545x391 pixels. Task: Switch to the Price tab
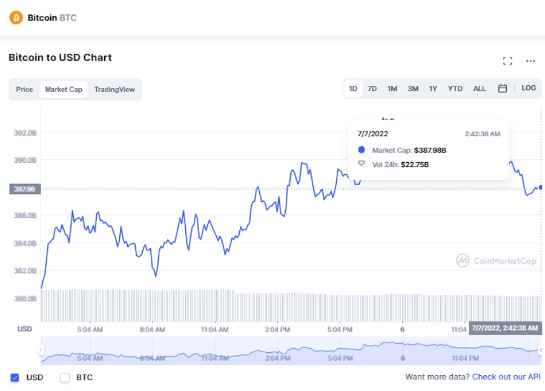tap(24, 90)
